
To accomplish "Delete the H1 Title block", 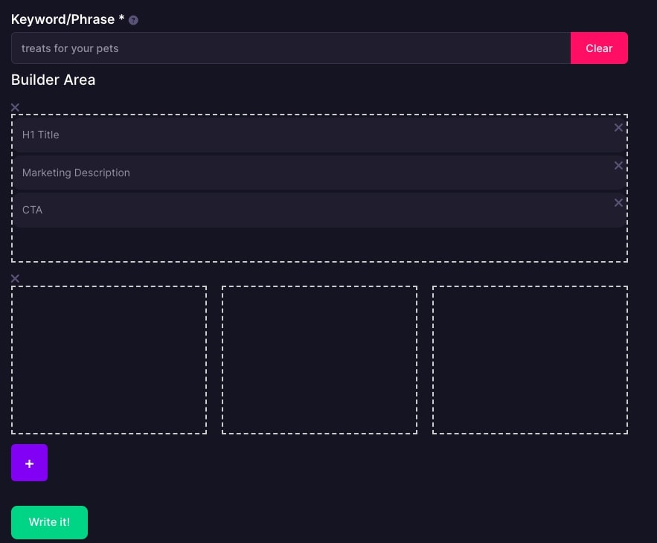I will [618, 128].
